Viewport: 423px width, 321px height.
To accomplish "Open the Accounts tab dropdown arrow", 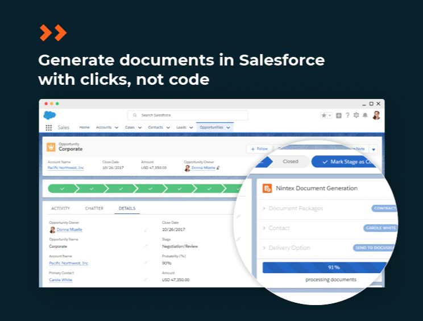I will tap(117, 127).
